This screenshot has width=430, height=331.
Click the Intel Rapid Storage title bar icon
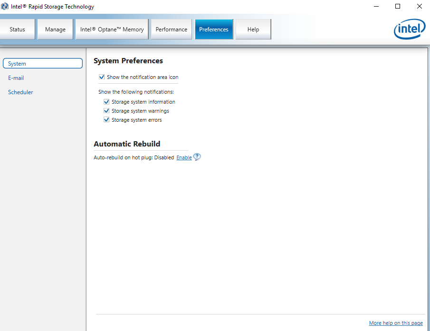pyautogui.click(x=4, y=6)
